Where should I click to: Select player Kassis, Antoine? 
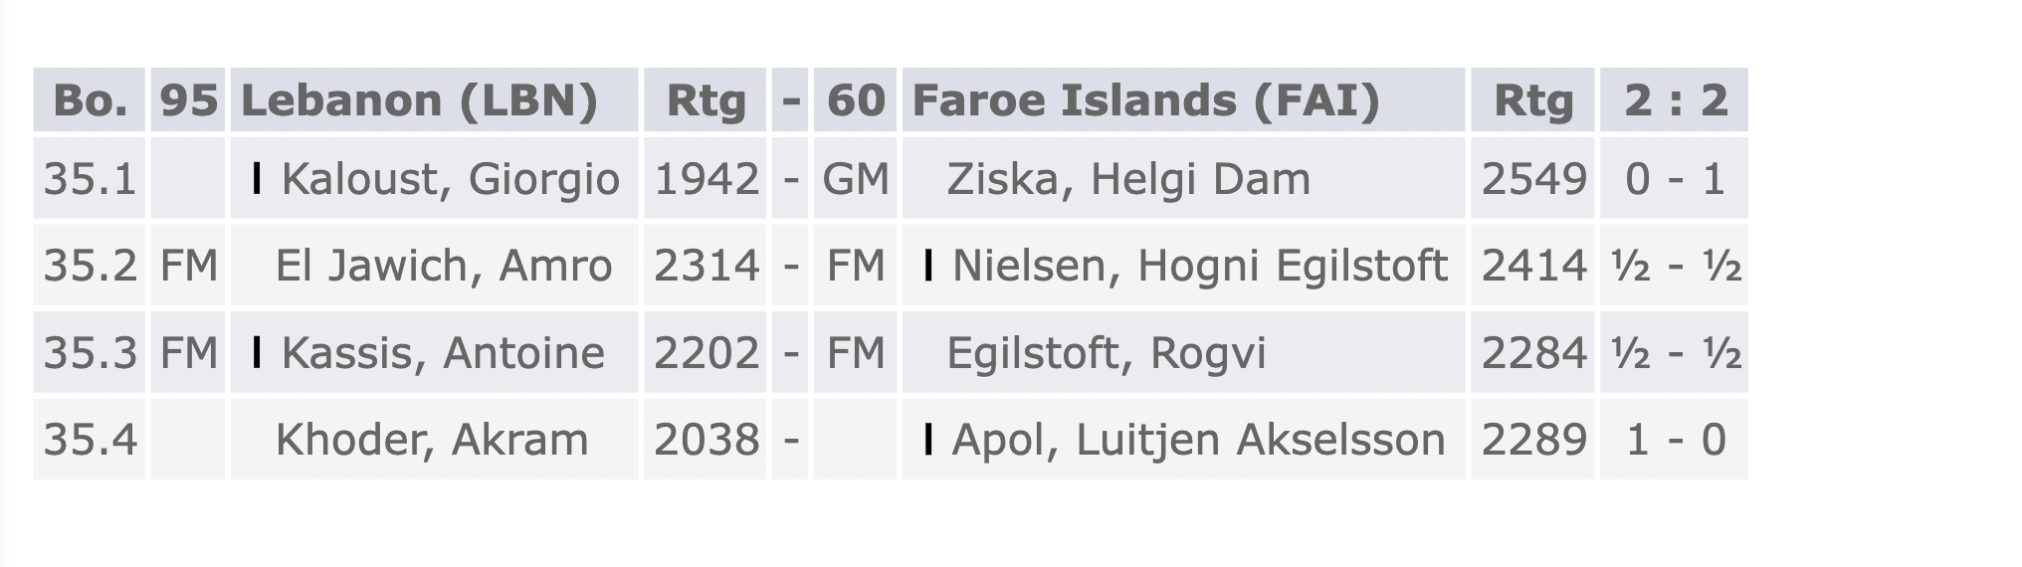pos(443,353)
